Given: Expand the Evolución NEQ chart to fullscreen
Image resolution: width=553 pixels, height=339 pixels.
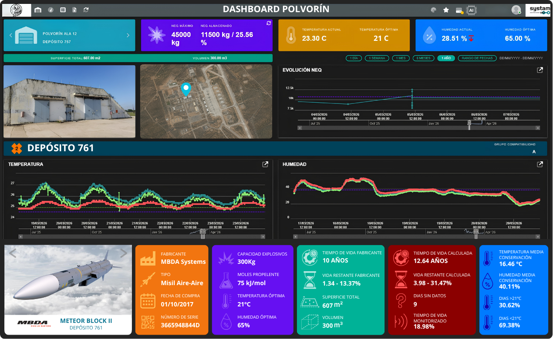Looking at the screenshot, I should (540, 70).
